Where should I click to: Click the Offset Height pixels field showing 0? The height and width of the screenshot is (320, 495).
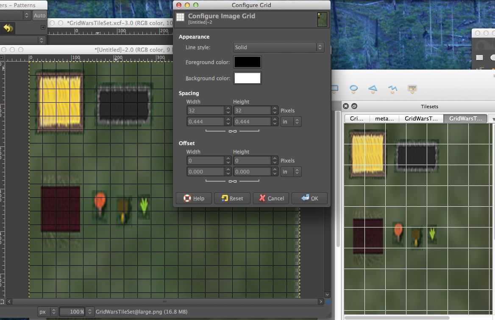click(x=252, y=160)
